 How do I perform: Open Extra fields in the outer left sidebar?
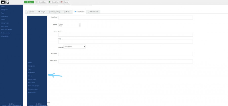click(5, 26)
